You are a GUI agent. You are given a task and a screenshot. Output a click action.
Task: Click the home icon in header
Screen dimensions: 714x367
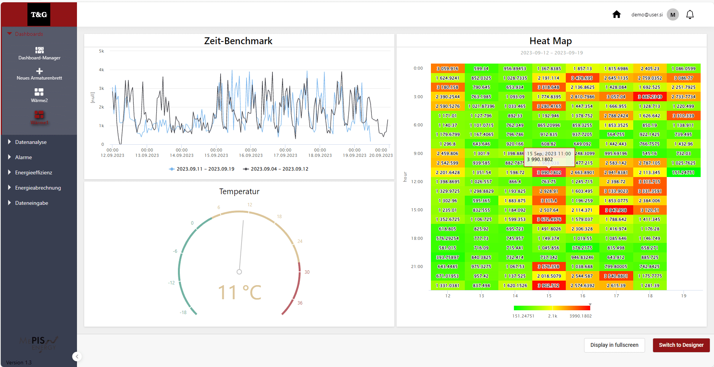[616, 14]
